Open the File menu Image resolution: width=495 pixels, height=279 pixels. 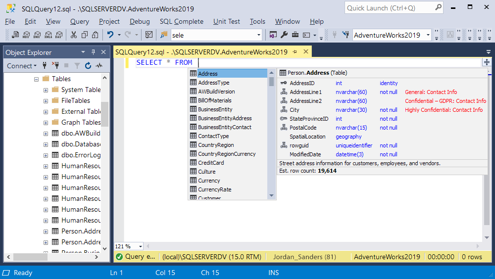(x=10, y=21)
